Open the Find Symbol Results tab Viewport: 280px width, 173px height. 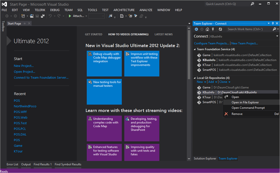click(x=68, y=164)
